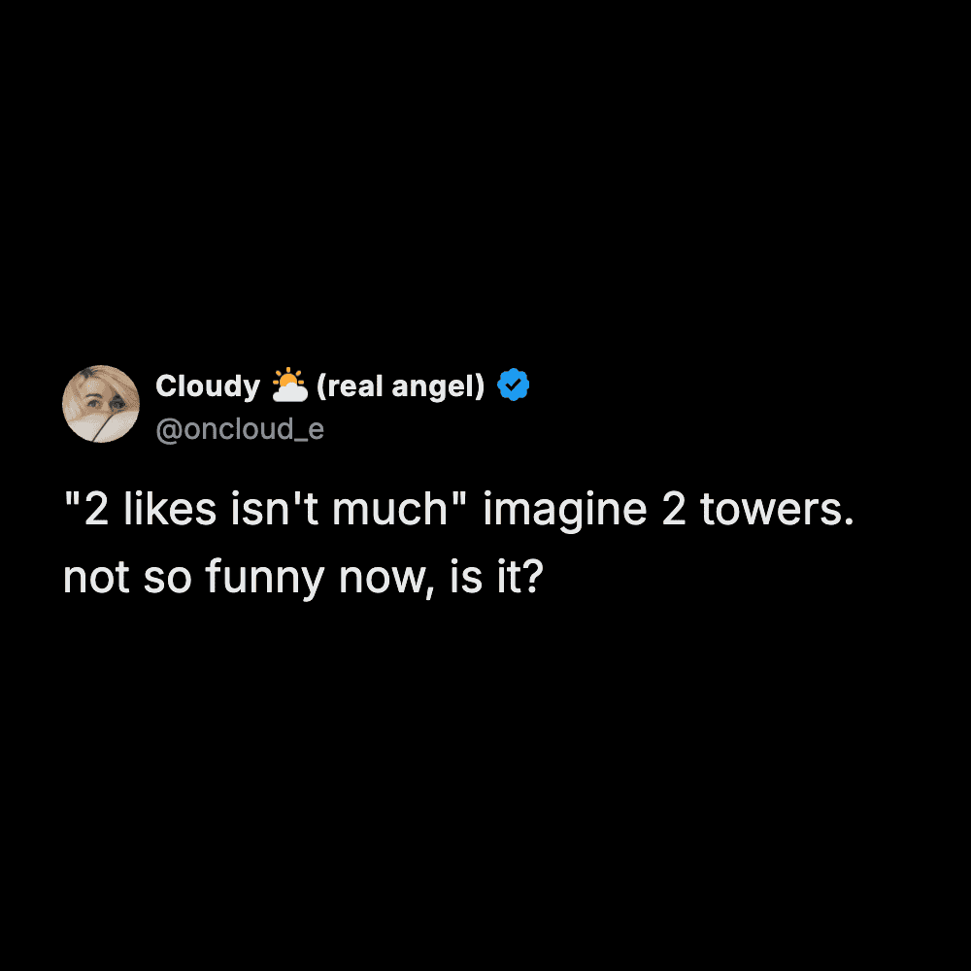Open the @oncloud_e handle link
Viewport: 971px width, 971px height.
[x=240, y=429]
